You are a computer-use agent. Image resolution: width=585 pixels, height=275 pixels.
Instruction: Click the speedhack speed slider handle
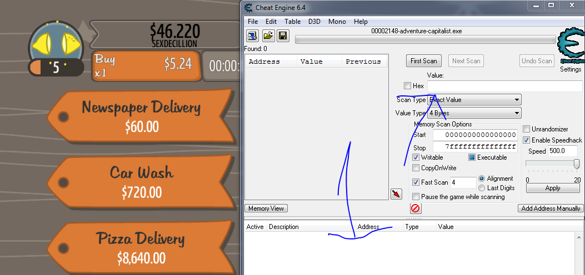coord(577,164)
